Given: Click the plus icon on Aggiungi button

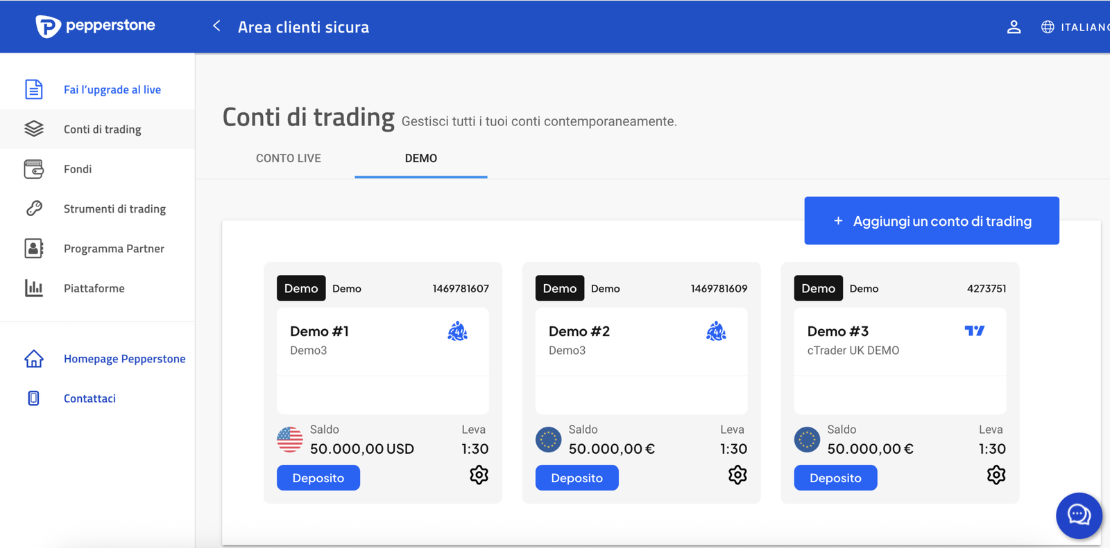Looking at the screenshot, I should click(838, 221).
